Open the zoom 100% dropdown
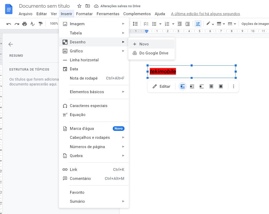Image resolution: width=269 pixels, height=214 pixels. click(54, 24)
